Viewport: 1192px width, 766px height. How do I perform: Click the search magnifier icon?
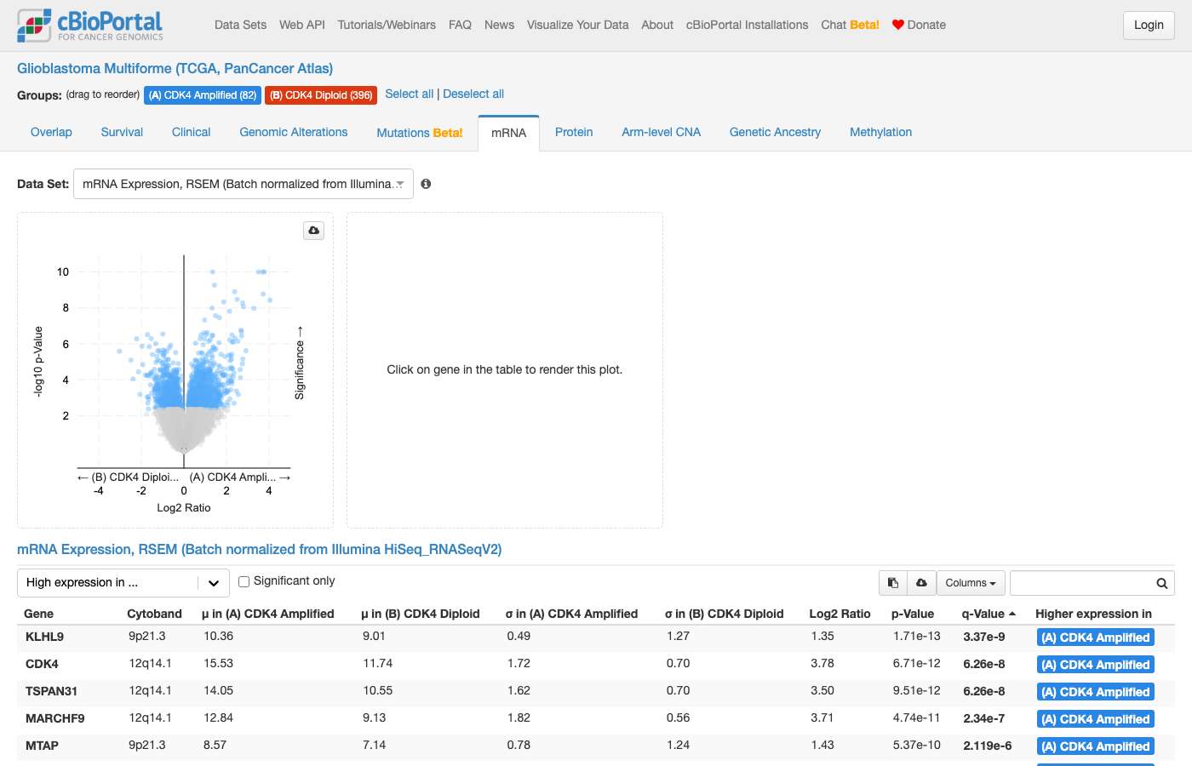[1161, 583]
